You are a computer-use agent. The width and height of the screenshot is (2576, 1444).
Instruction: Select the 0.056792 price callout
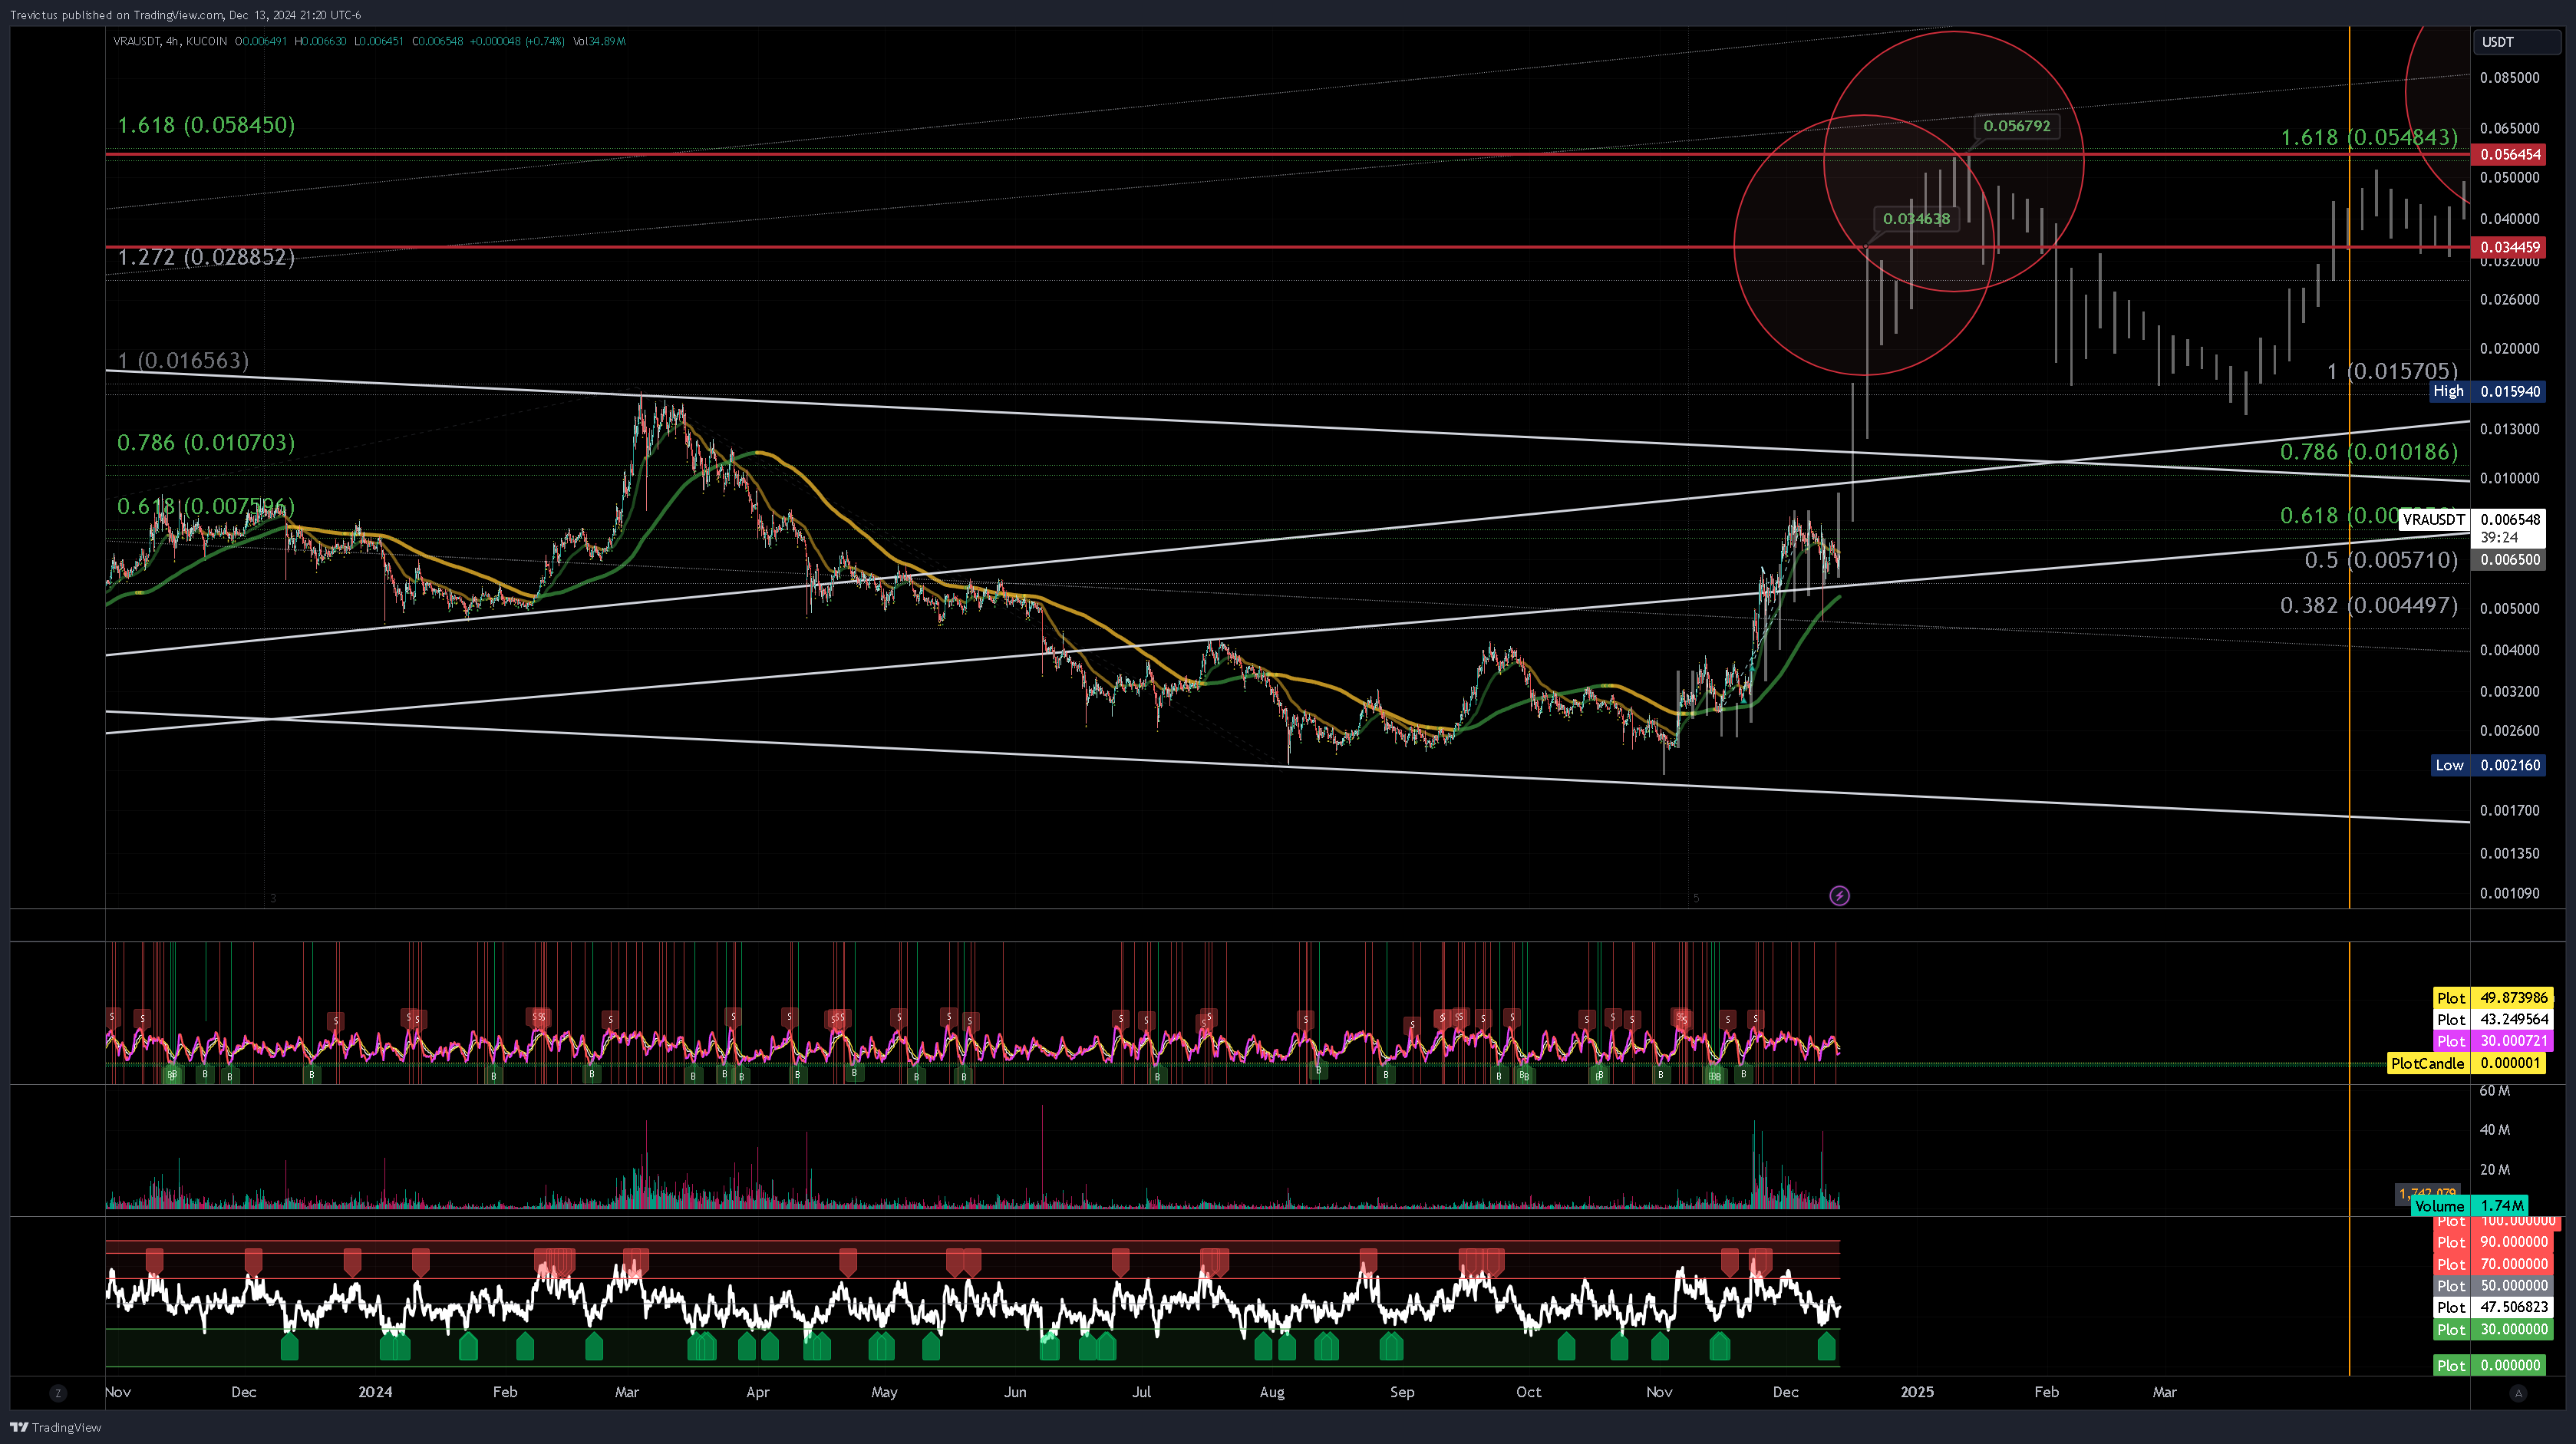2016,126
